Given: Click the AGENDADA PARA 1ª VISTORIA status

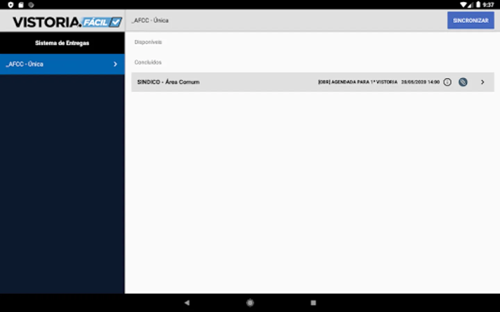Looking at the screenshot, I should (x=358, y=82).
